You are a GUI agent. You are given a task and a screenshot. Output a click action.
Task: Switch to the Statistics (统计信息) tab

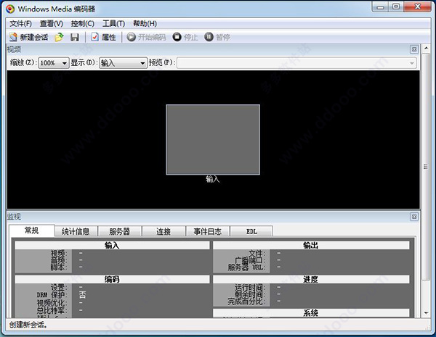point(76,231)
